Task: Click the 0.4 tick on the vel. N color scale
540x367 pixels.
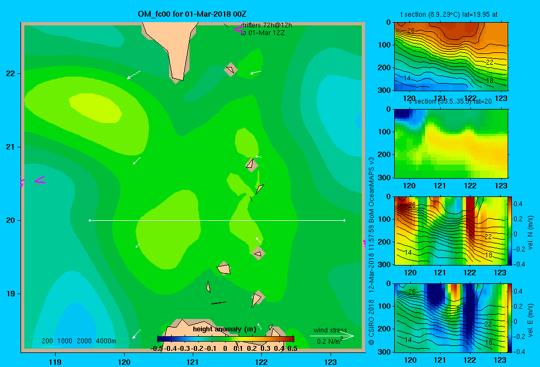Action: click(518, 204)
